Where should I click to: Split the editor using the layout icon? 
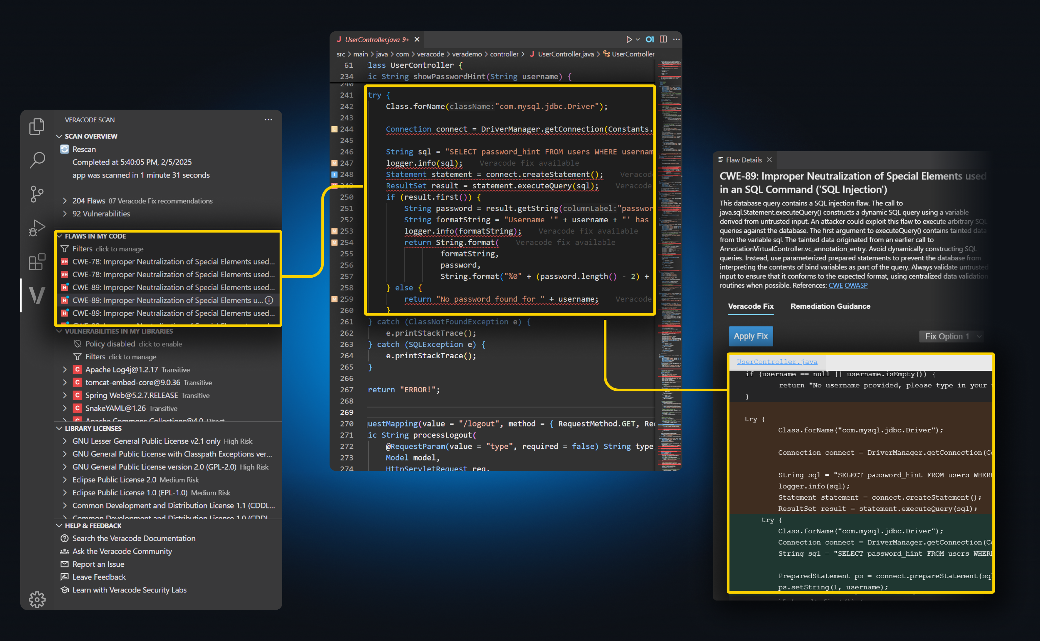click(663, 39)
